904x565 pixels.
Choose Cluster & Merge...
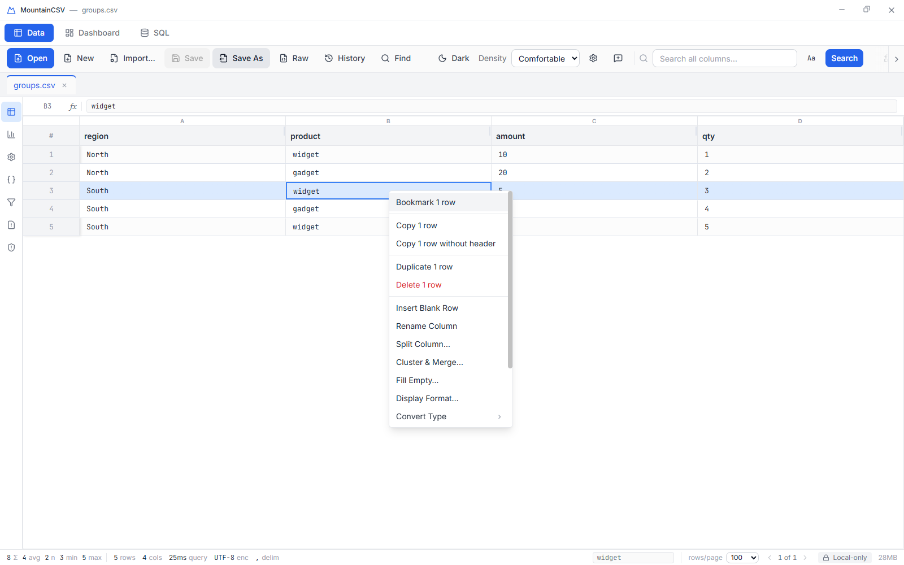coord(449,362)
